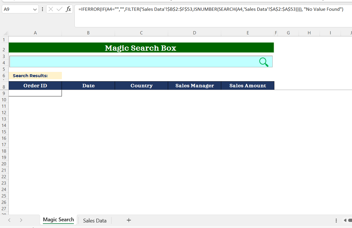The width and height of the screenshot is (352, 228).
Task: Click the Select All corner triangle
Action: point(6,33)
